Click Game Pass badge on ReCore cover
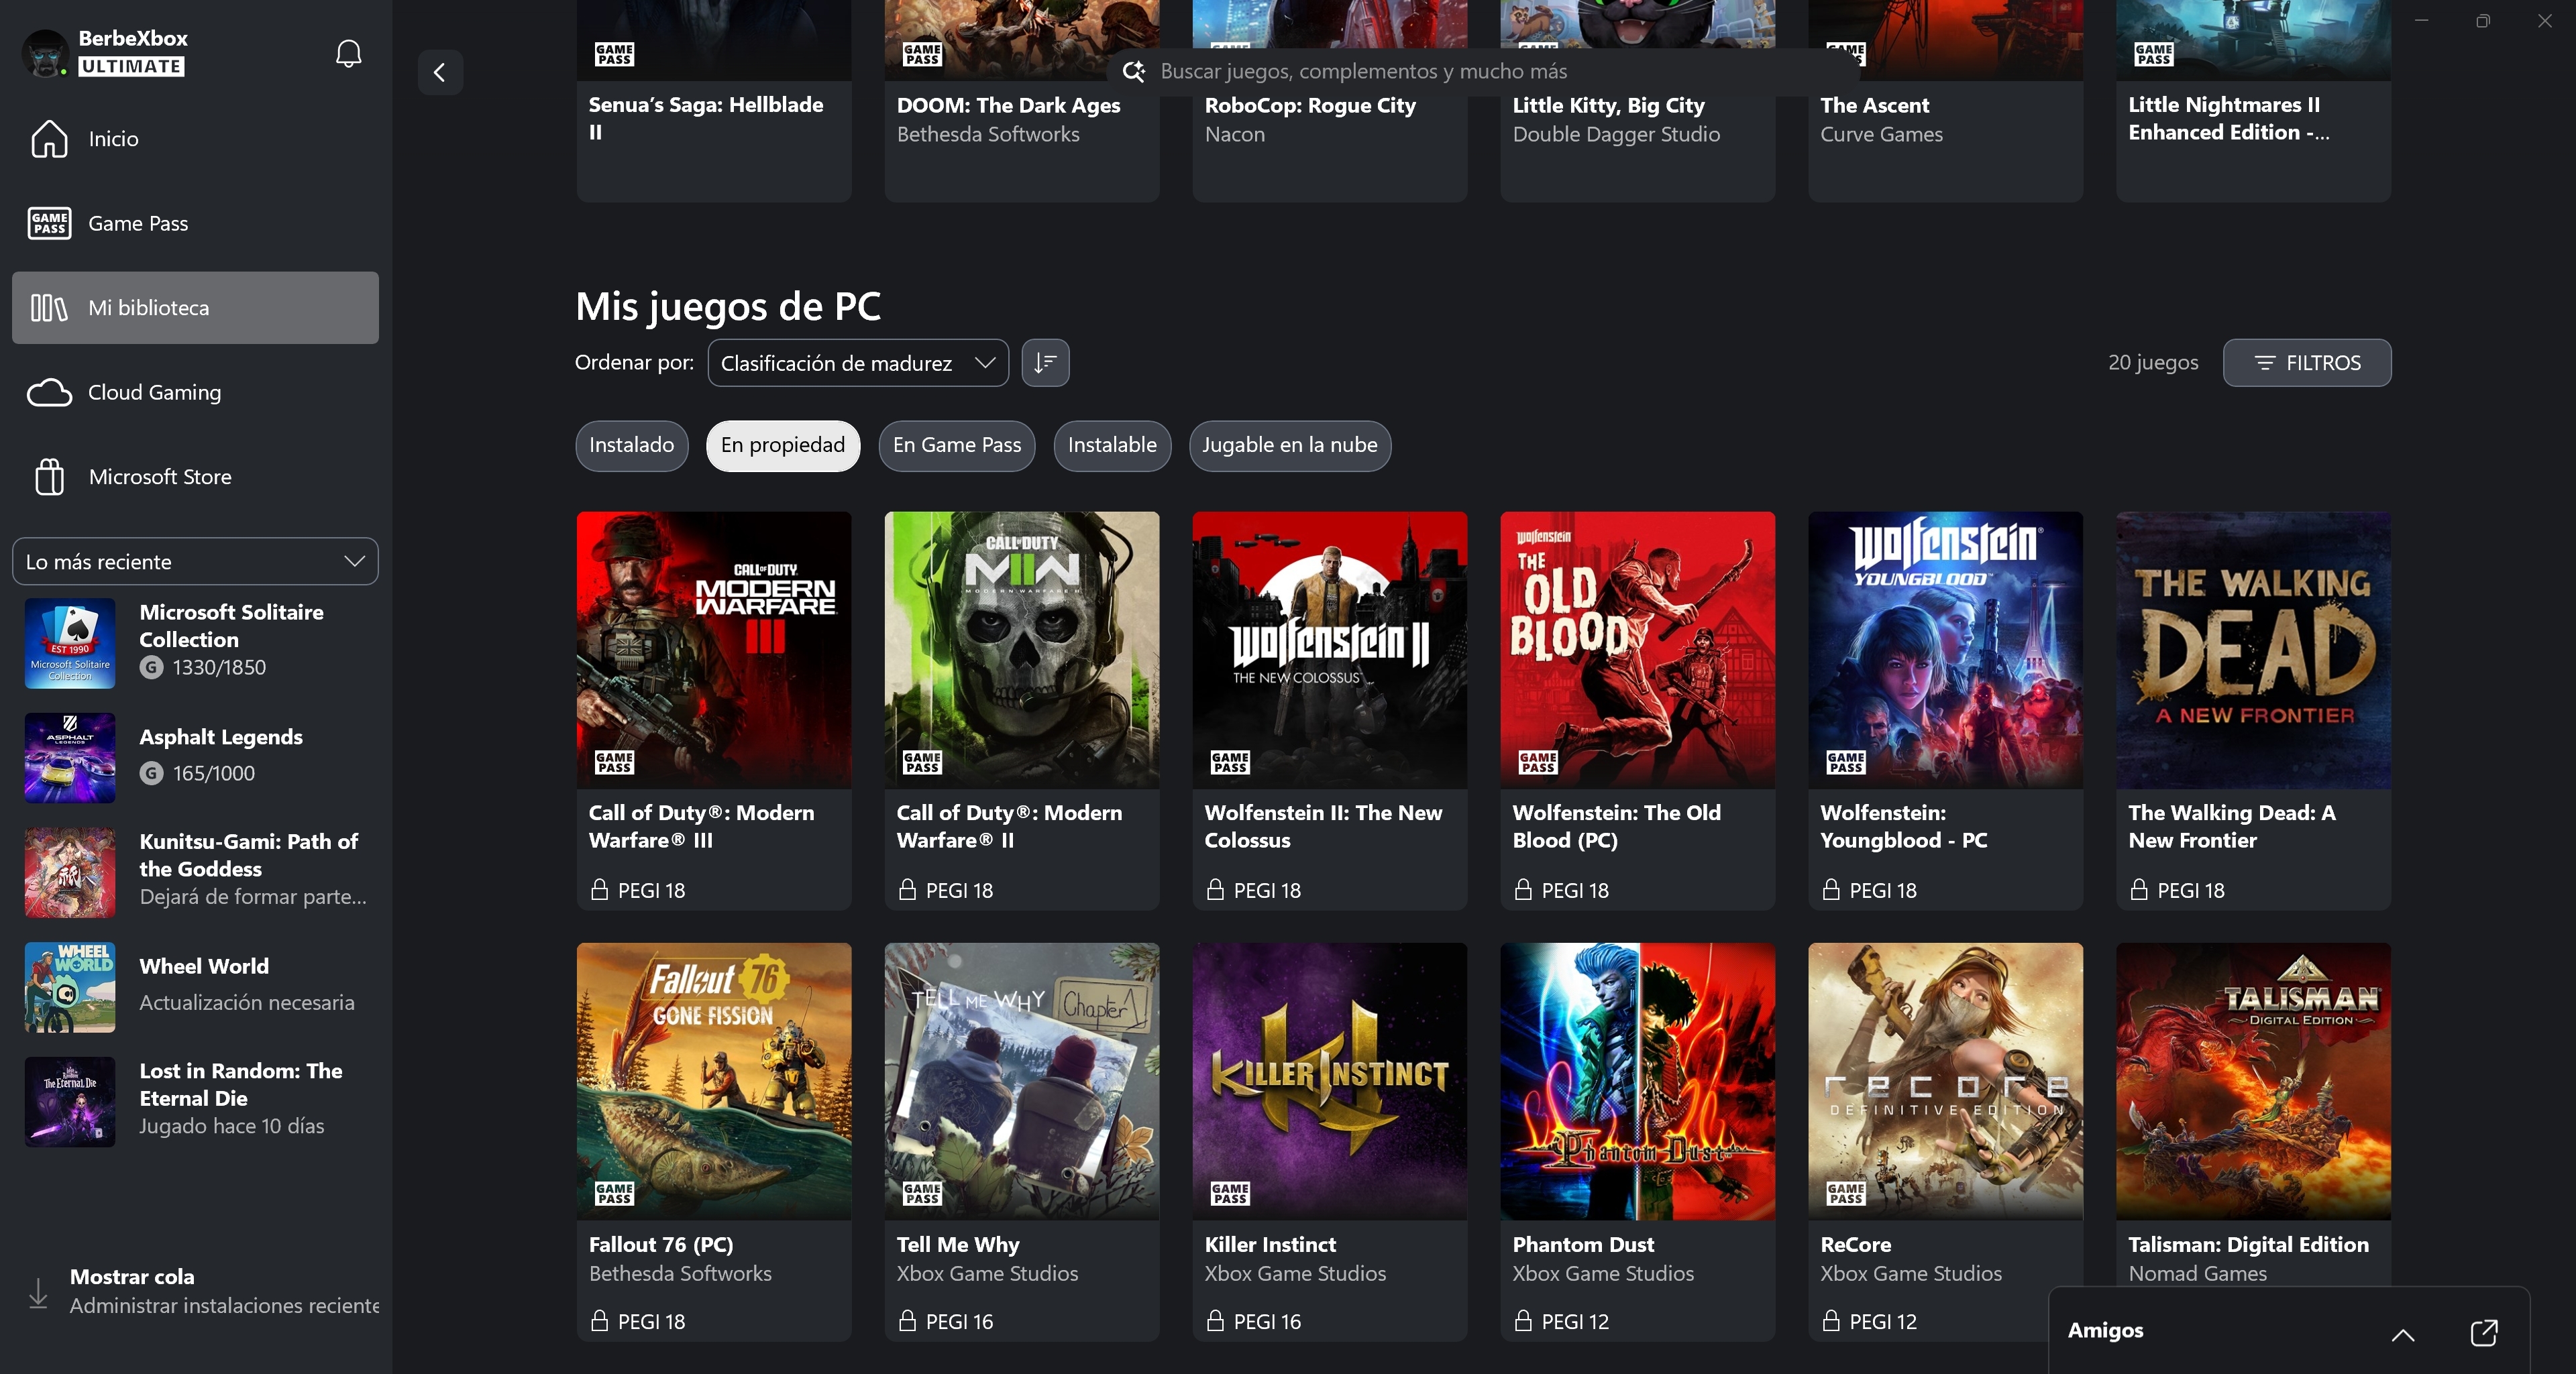2576x1374 pixels. [x=1846, y=1193]
